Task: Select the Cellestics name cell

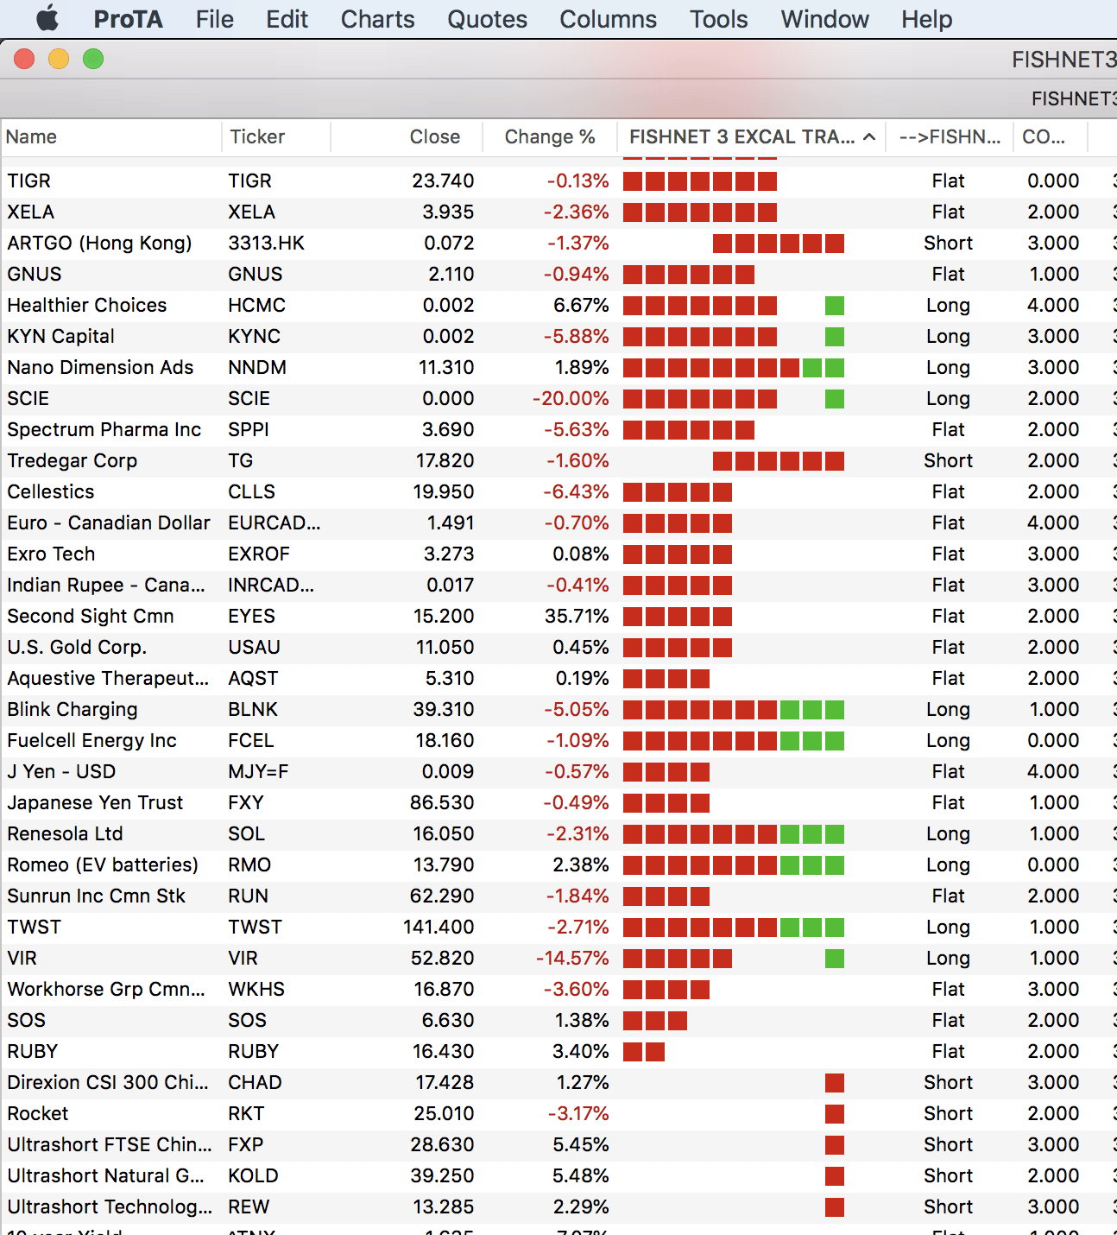Action: coord(50,492)
